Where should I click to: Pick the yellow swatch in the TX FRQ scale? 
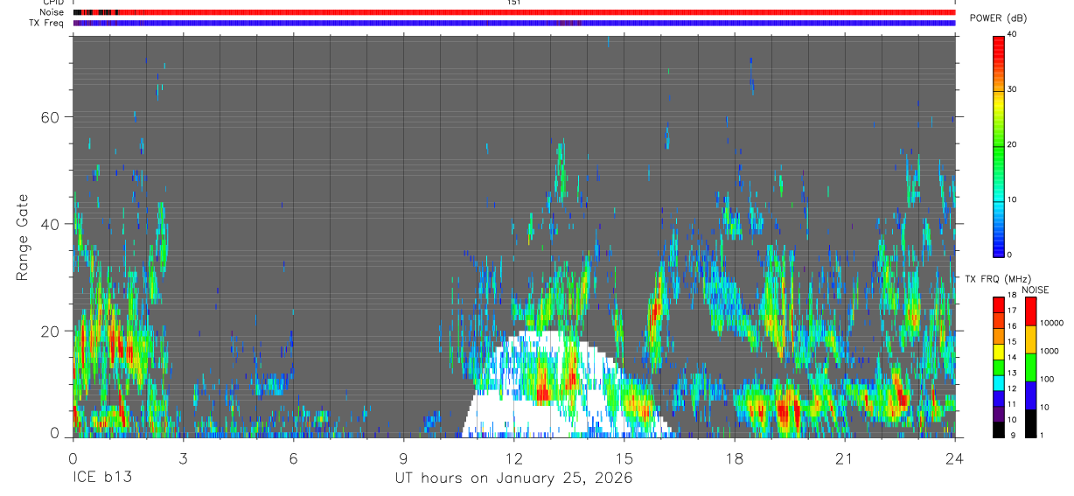click(x=999, y=350)
